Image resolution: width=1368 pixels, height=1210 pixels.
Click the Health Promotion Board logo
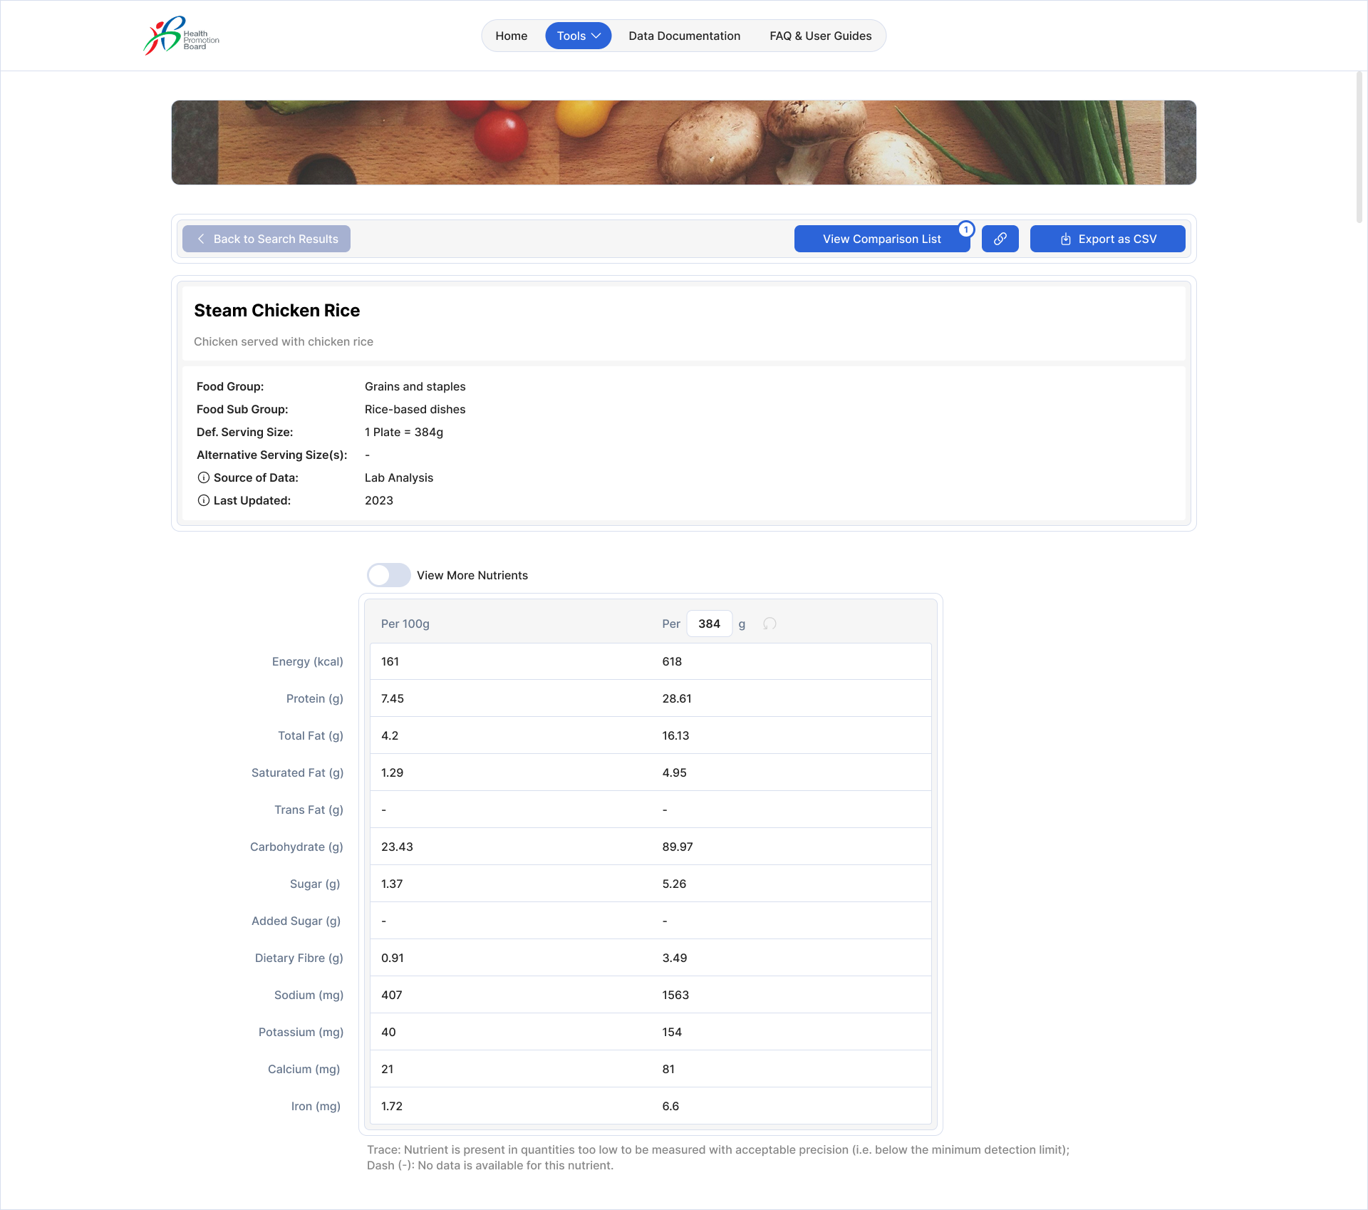pos(181,36)
